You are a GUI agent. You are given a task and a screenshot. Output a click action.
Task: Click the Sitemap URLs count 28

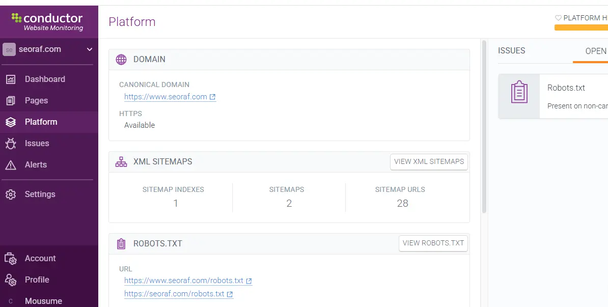click(402, 203)
